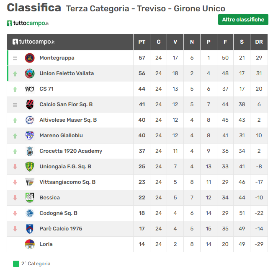Open the Bessica team name link
273x272 pixels.
click(x=50, y=198)
